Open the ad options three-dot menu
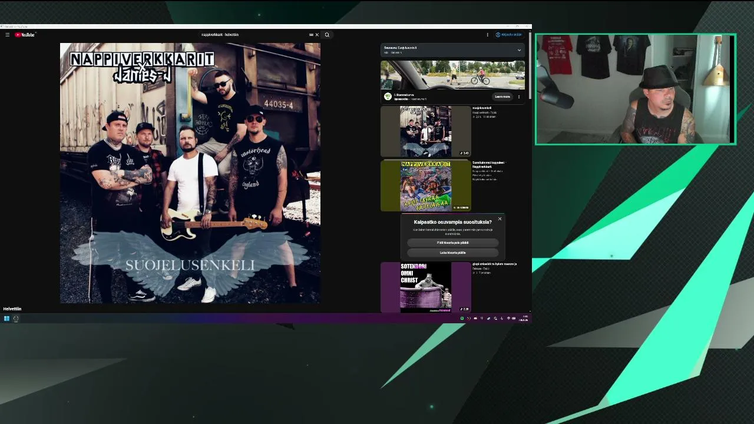 coord(519,97)
